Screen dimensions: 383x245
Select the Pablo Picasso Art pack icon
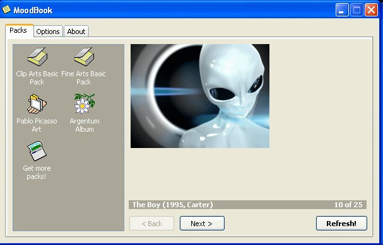[x=37, y=104]
